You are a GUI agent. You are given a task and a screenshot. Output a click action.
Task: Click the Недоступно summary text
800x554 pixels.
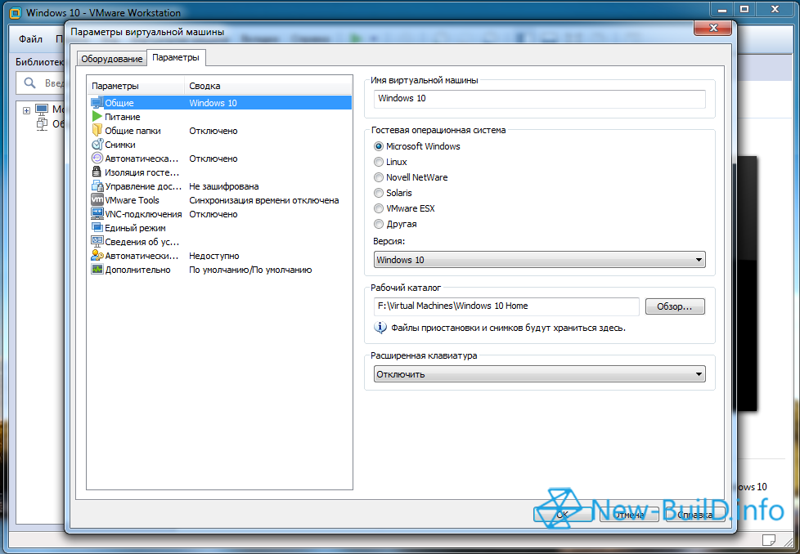pos(213,256)
